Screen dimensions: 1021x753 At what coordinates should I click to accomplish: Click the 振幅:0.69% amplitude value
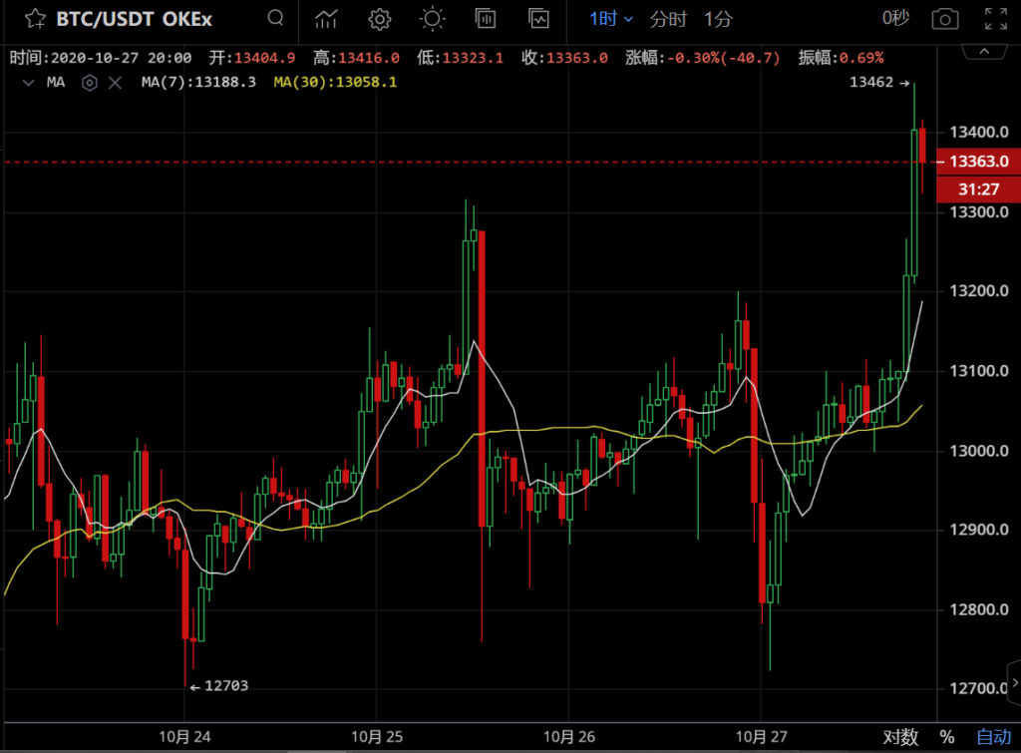842,58
